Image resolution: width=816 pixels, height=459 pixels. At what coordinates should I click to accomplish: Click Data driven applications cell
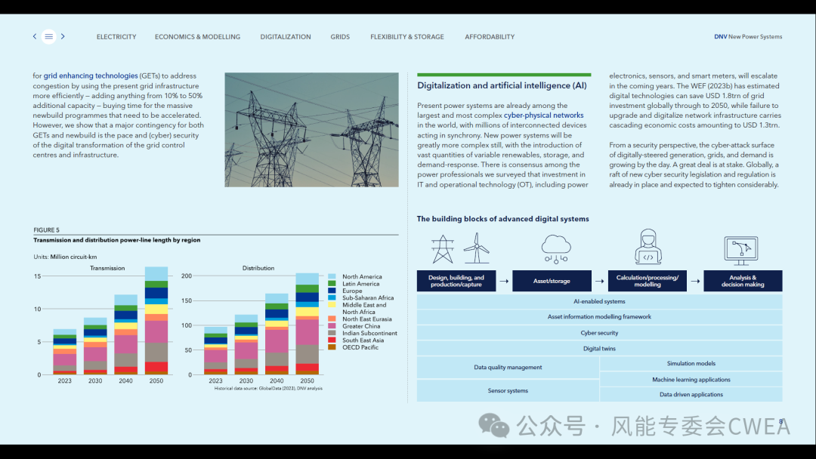(691, 395)
